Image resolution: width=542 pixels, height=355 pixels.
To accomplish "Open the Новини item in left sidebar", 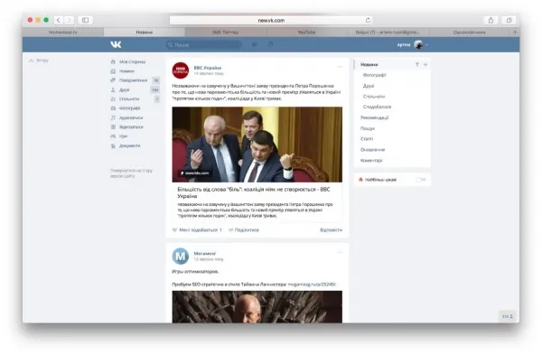I will click(123, 71).
